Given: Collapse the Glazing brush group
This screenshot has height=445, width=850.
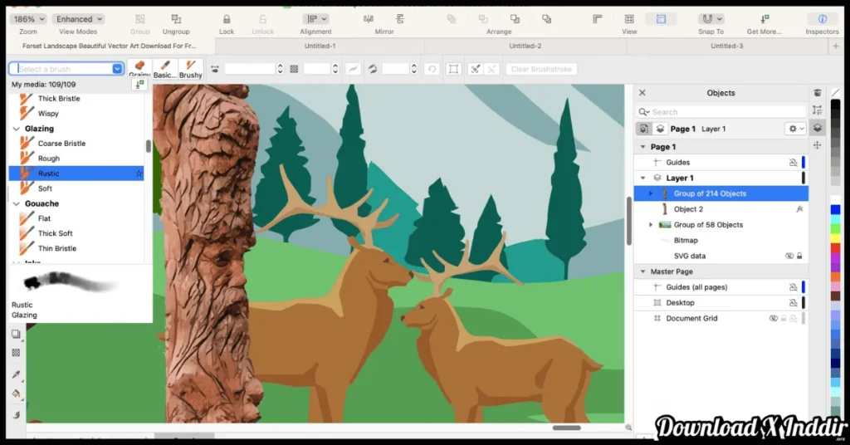Looking at the screenshot, I should [x=17, y=129].
